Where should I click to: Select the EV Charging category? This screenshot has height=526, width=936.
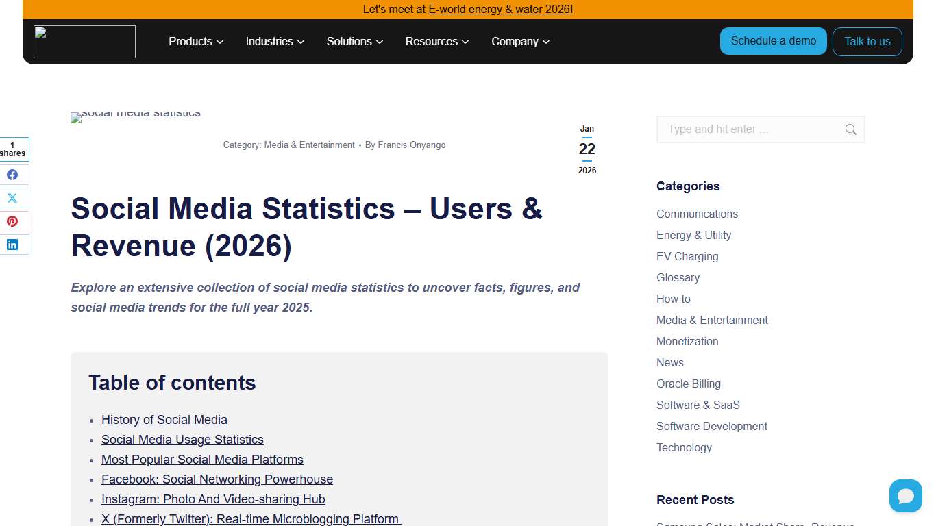[687, 256]
